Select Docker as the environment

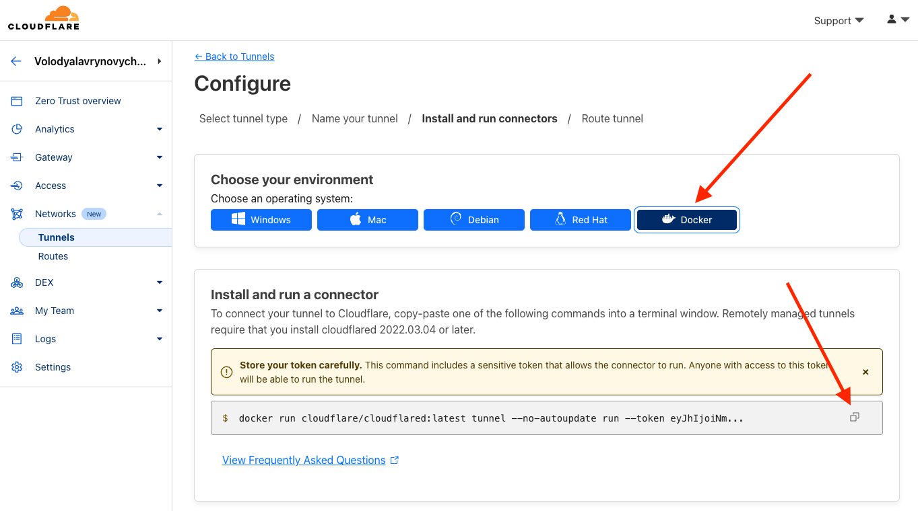[686, 220]
